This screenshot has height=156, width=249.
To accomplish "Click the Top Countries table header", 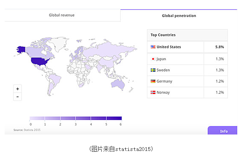I will click(x=187, y=35).
